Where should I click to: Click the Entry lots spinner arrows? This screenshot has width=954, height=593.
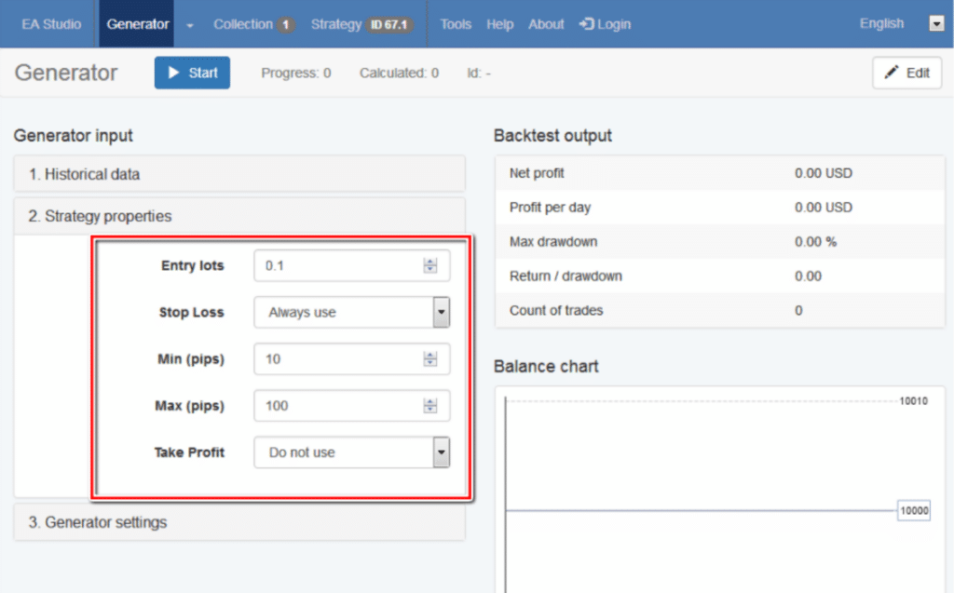[429, 266]
